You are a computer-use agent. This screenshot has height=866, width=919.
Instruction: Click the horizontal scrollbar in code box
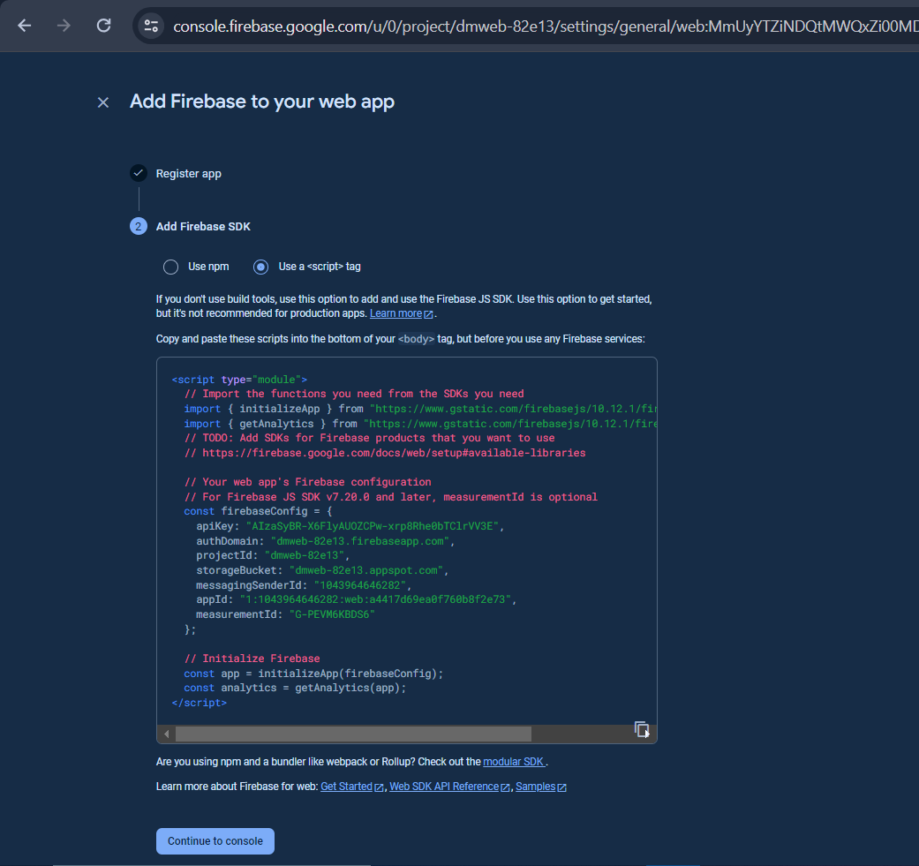coord(353,734)
